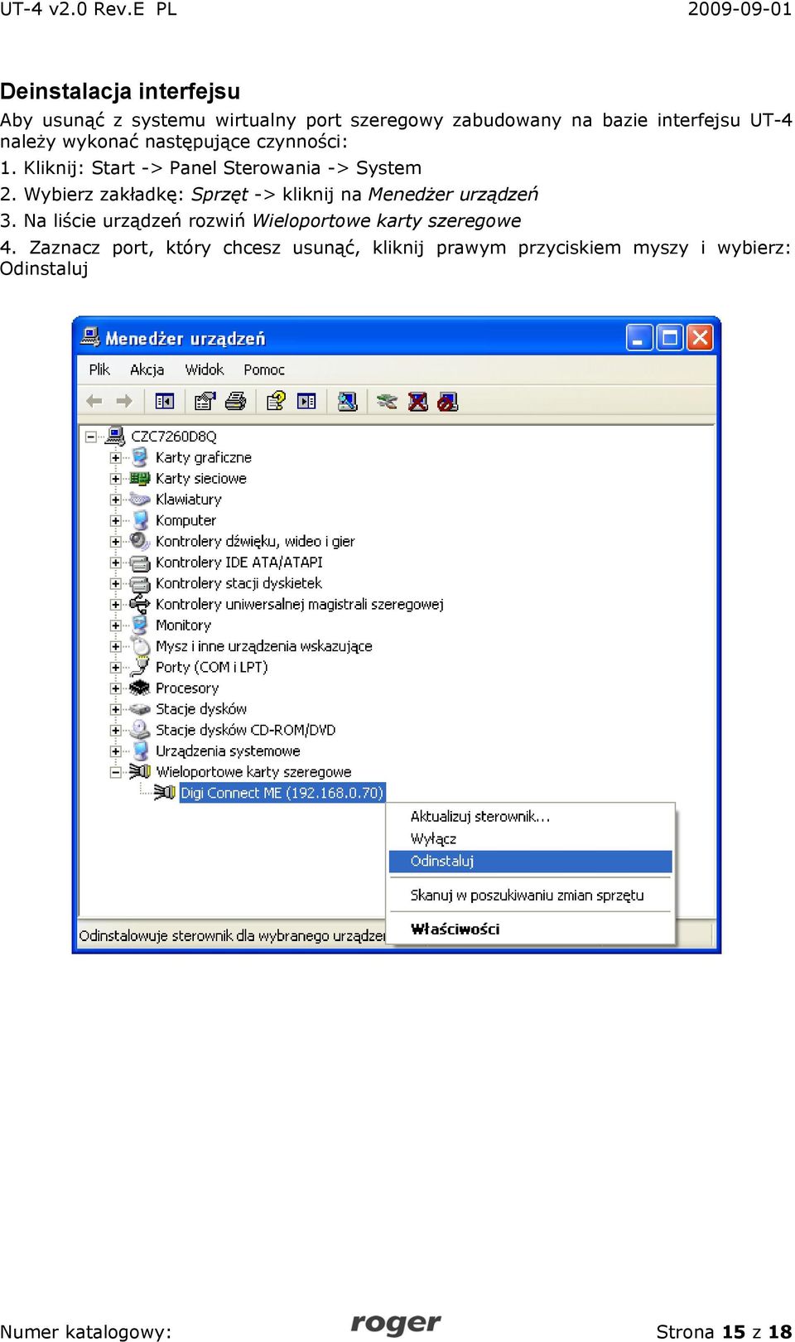Open the Widok menu
Image resolution: width=795 pixels, height=1342 pixels.
[205, 369]
